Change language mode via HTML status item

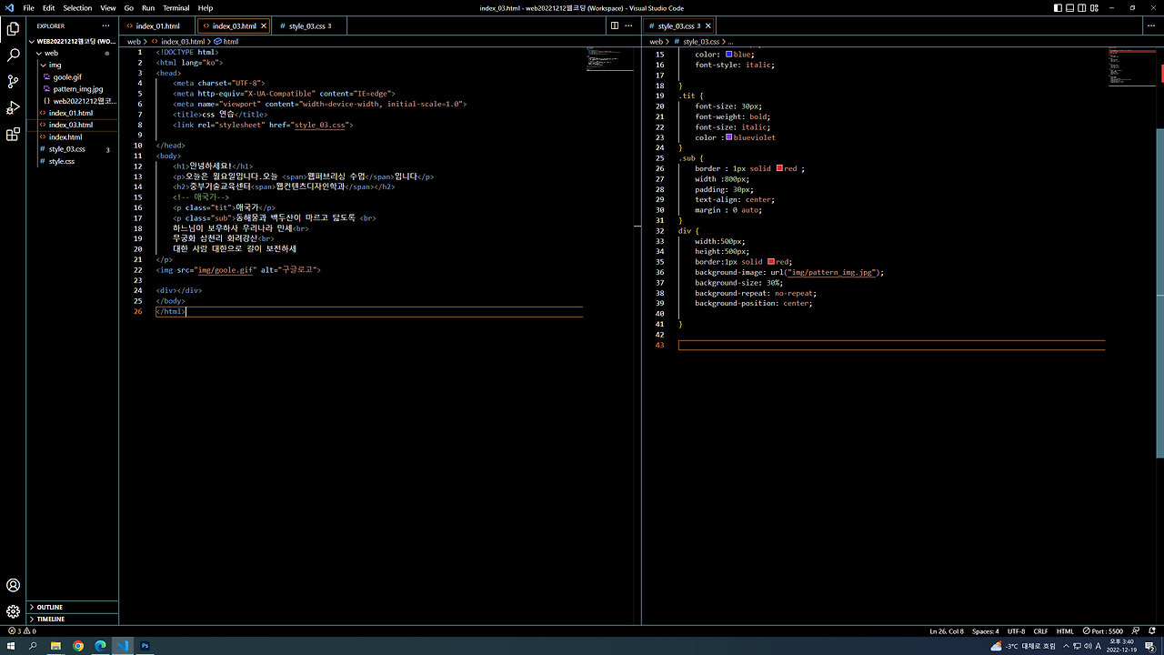point(1065,631)
